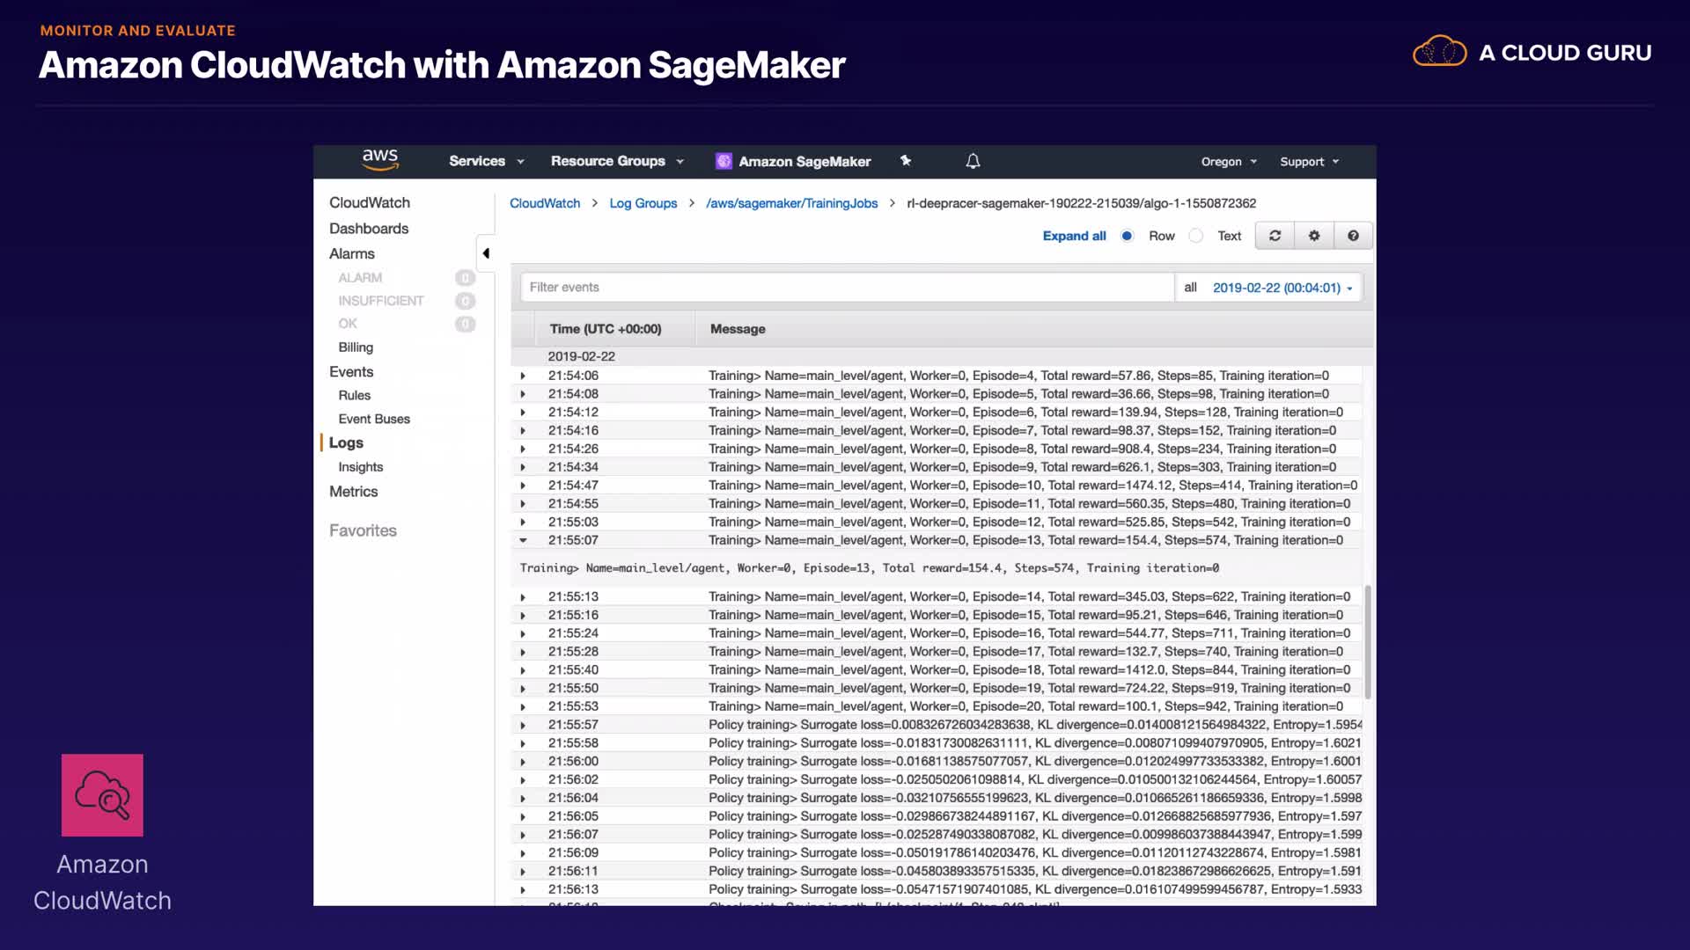
Task: Open Insights in the sidebar
Action: coord(361,467)
